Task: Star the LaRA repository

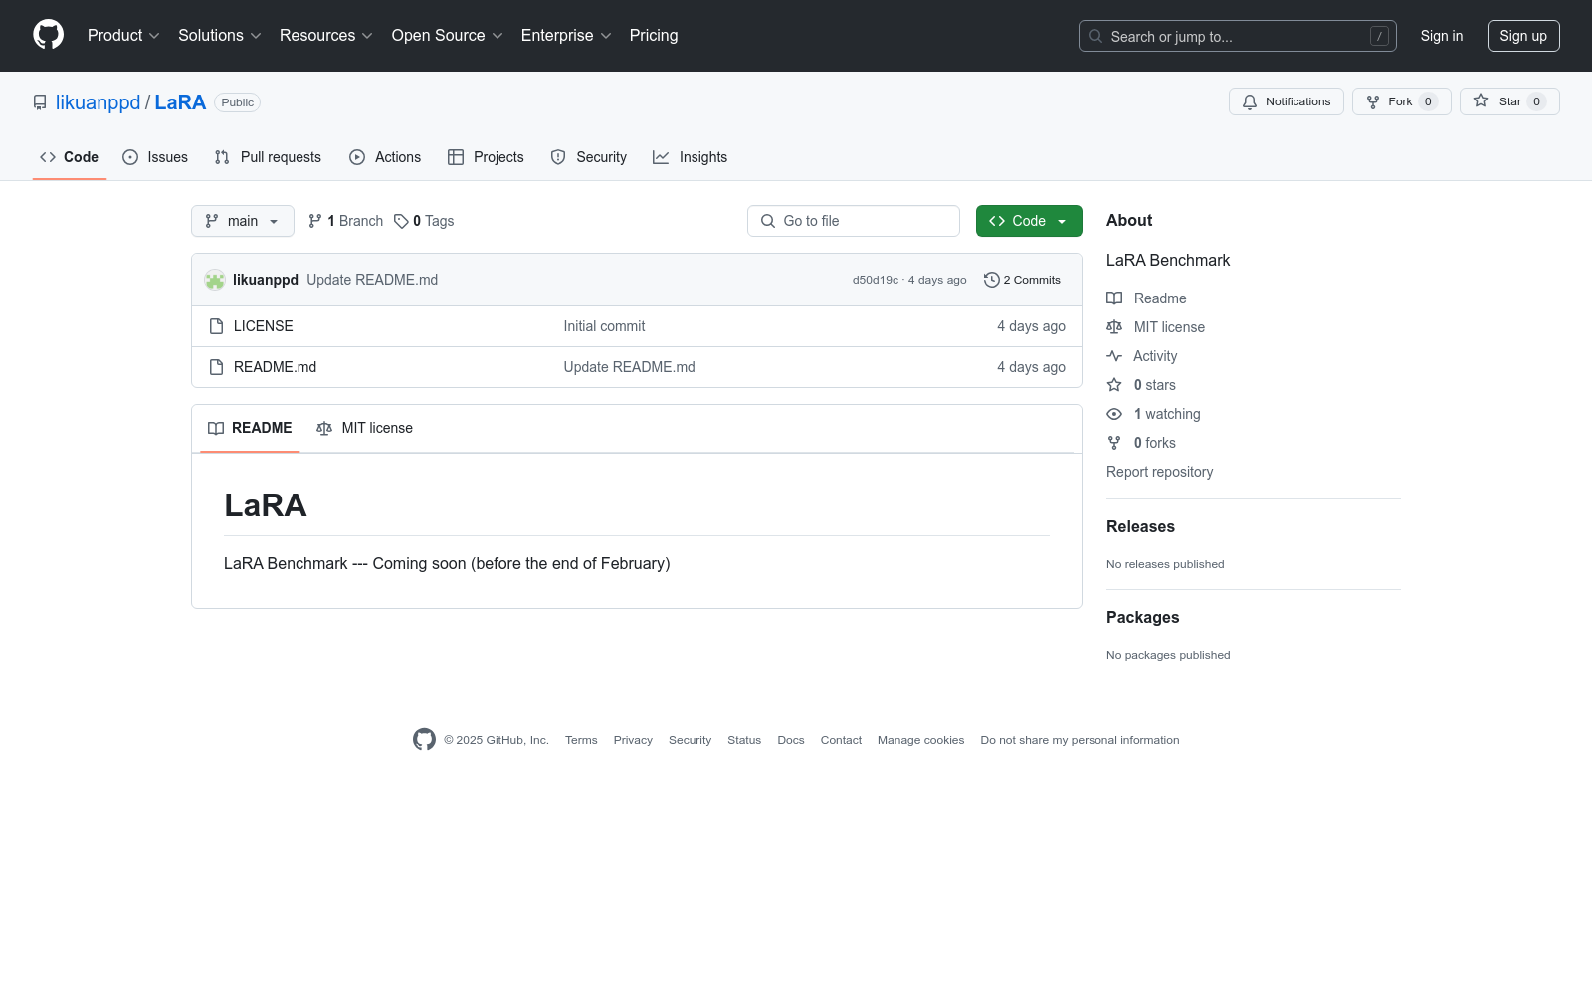Action: (1509, 101)
